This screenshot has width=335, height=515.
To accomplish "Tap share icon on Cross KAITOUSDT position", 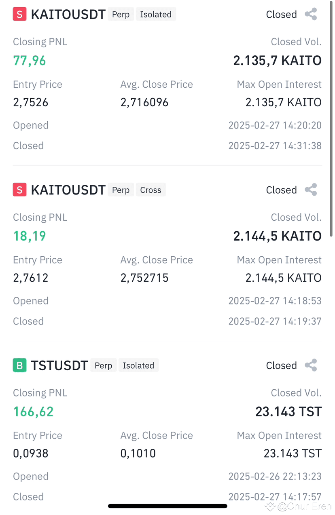I will (x=311, y=190).
